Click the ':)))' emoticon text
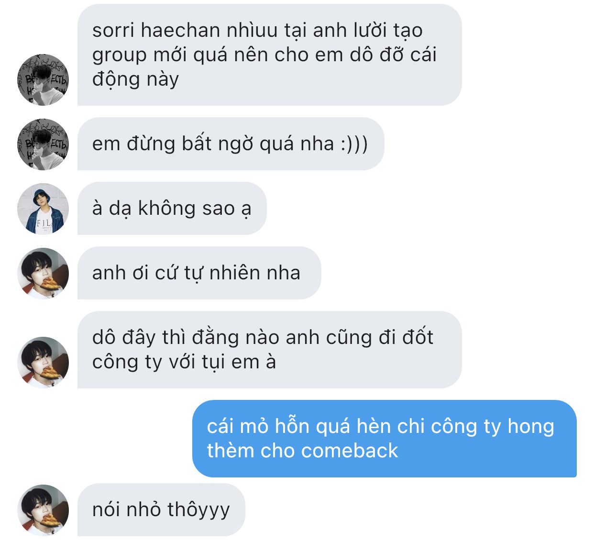Screen dimensions: 594x542 point(354,144)
